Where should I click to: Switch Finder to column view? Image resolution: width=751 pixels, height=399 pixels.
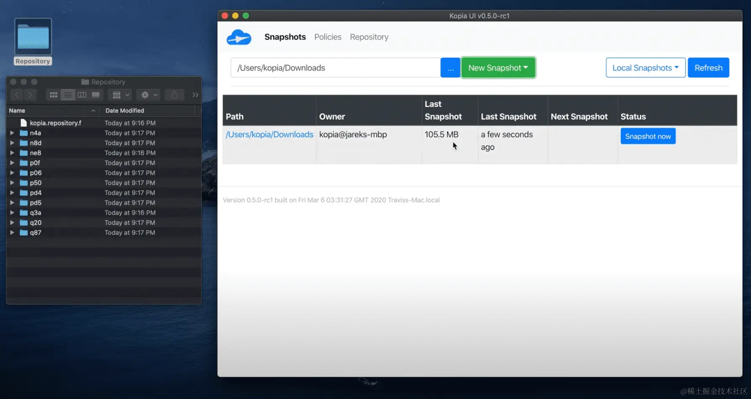(x=82, y=95)
